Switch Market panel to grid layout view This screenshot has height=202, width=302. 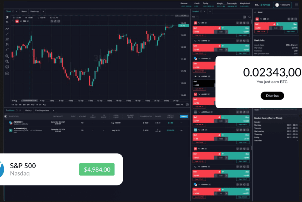pyautogui.click(x=244, y=17)
